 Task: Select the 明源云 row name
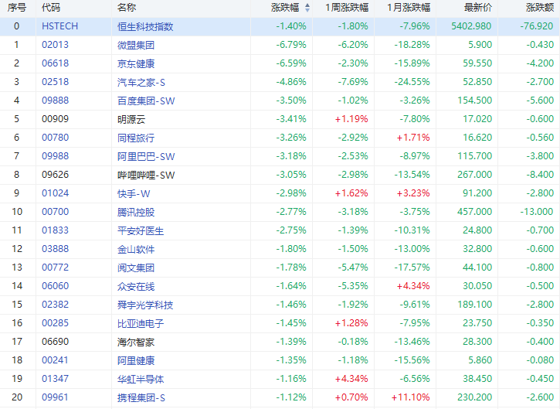coord(131,119)
